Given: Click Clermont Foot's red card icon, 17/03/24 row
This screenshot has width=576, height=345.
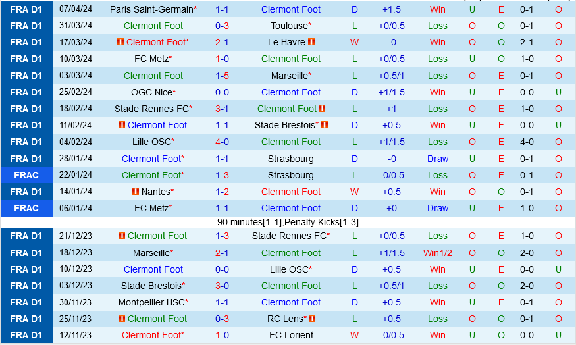Looking at the screenshot, I should [x=120, y=42].
